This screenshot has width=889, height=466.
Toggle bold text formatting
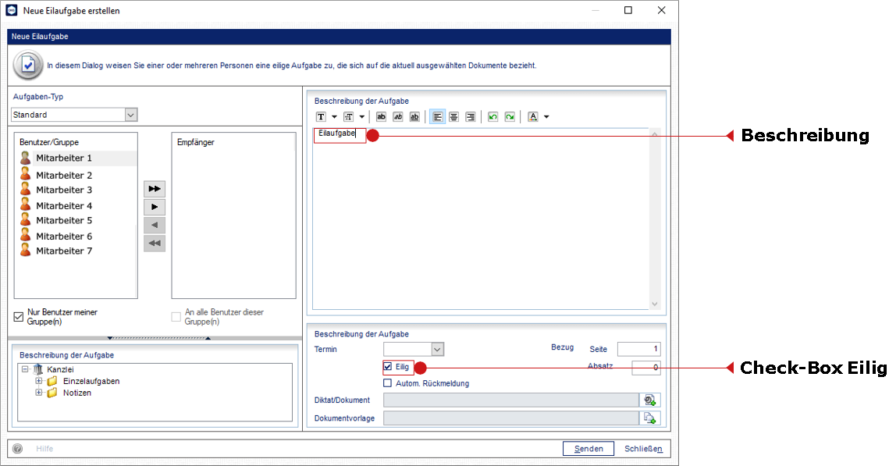381,117
